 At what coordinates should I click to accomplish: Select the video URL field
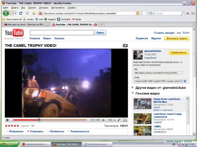[158, 73]
